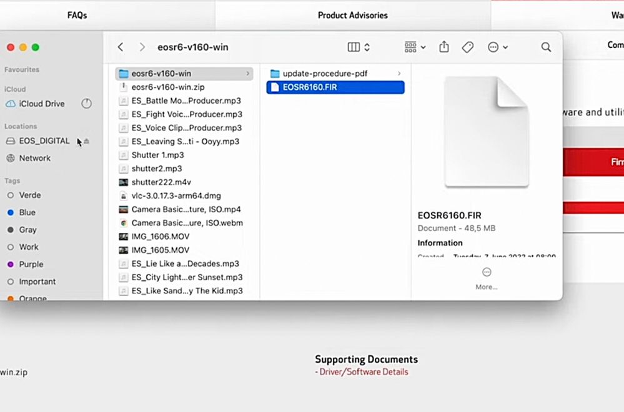The height and width of the screenshot is (412, 624).
Task: Click the Tags icon in toolbar
Action: click(468, 47)
